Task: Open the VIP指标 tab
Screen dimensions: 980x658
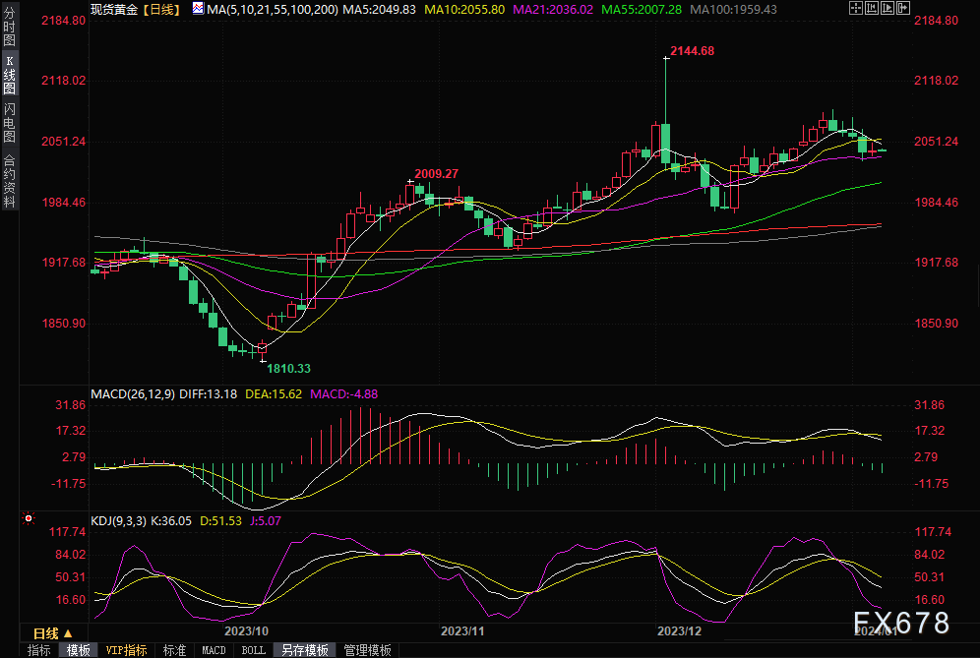Action: click(x=125, y=650)
